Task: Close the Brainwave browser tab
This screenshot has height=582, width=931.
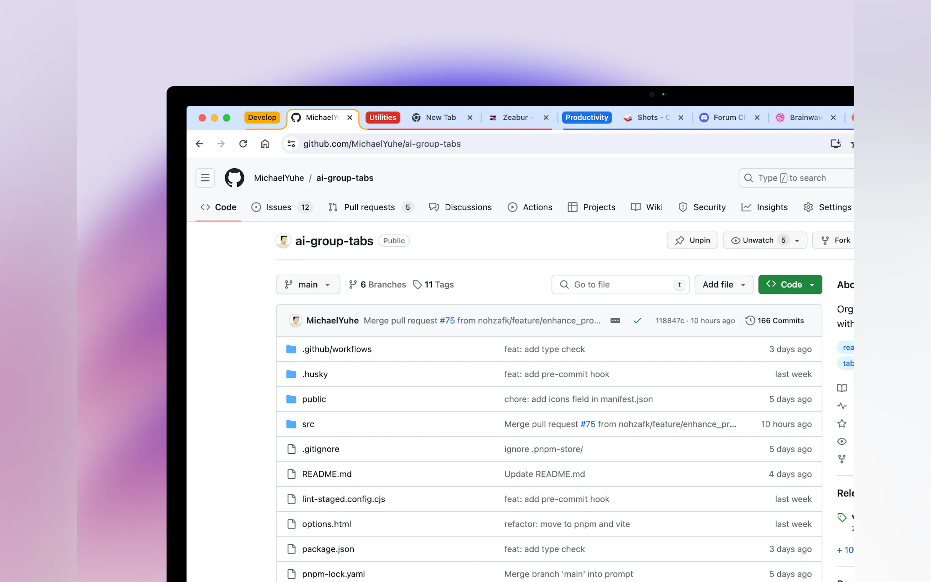Action: pos(833,117)
